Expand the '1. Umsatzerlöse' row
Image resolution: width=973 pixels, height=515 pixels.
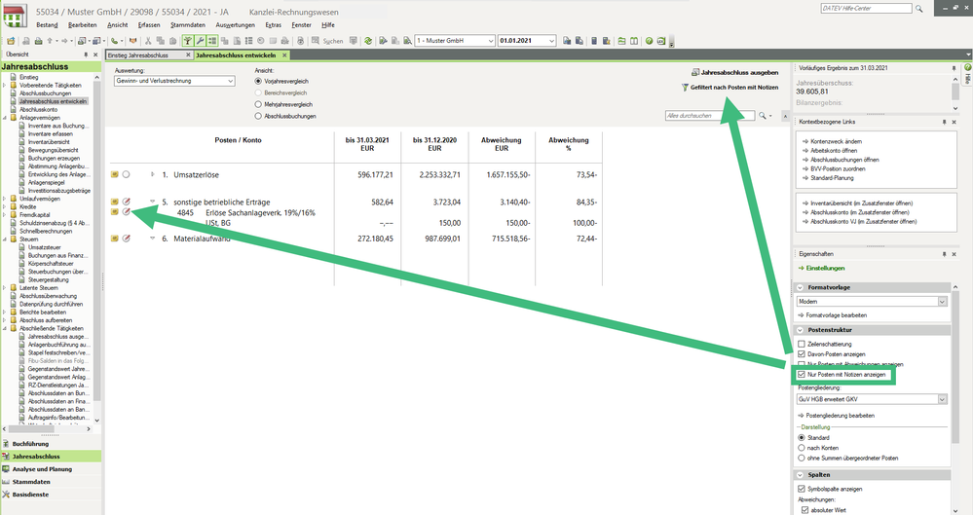152,174
